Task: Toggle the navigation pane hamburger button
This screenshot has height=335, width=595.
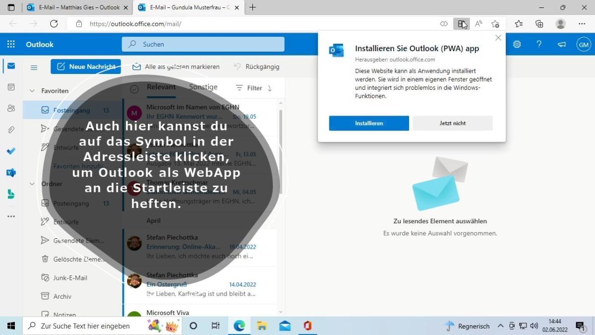Action: [x=34, y=67]
